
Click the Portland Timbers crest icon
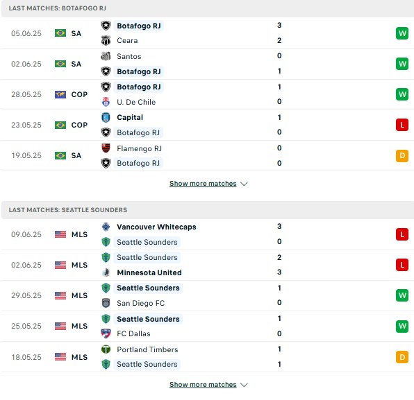[x=106, y=349]
